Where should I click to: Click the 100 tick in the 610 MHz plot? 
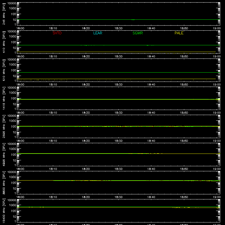click(x=13, y=70)
